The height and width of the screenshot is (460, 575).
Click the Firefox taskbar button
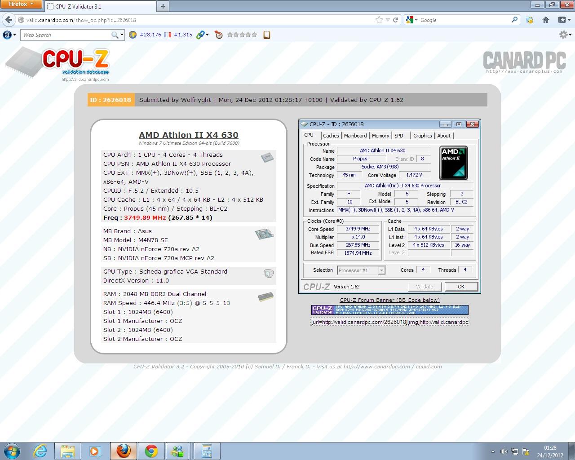[124, 451]
